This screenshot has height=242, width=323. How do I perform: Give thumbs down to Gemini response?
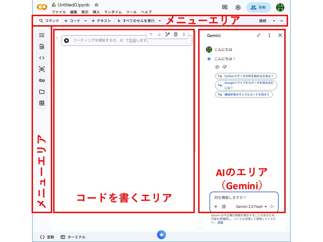point(225,67)
